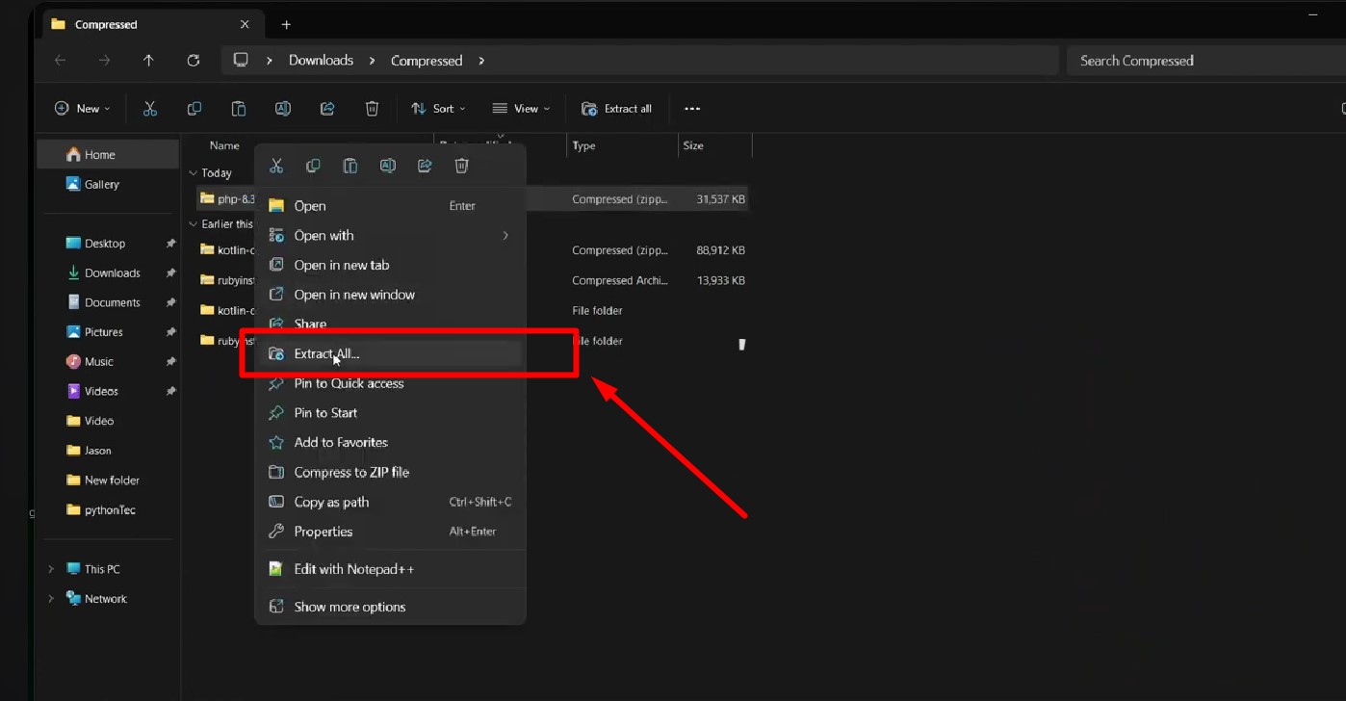The width and height of the screenshot is (1346, 701).
Task: Choose Compress to ZIP file
Action: (351, 473)
